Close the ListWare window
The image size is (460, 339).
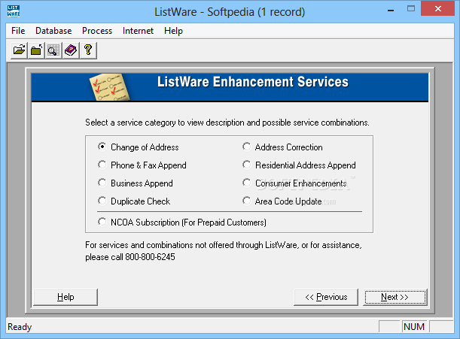(438, 9)
